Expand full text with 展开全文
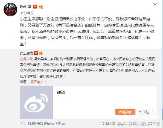Image resolution: width=163 pixels, height=128 pixels. [x=37, y=82]
